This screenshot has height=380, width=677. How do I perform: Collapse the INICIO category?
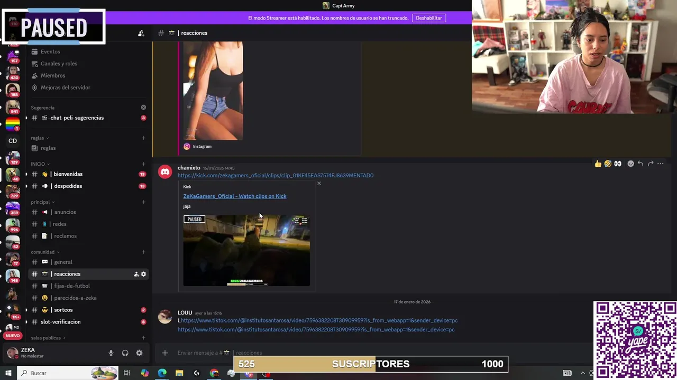coord(40,164)
